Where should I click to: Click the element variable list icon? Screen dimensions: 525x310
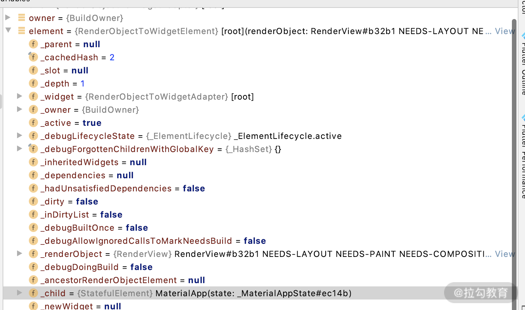[x=22, y=30]
